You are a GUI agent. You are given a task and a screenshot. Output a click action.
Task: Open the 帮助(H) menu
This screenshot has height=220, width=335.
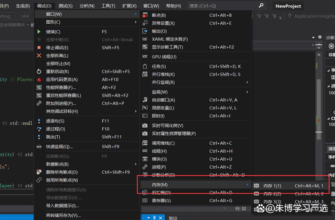pyautogui.click(x=173, y=6)
